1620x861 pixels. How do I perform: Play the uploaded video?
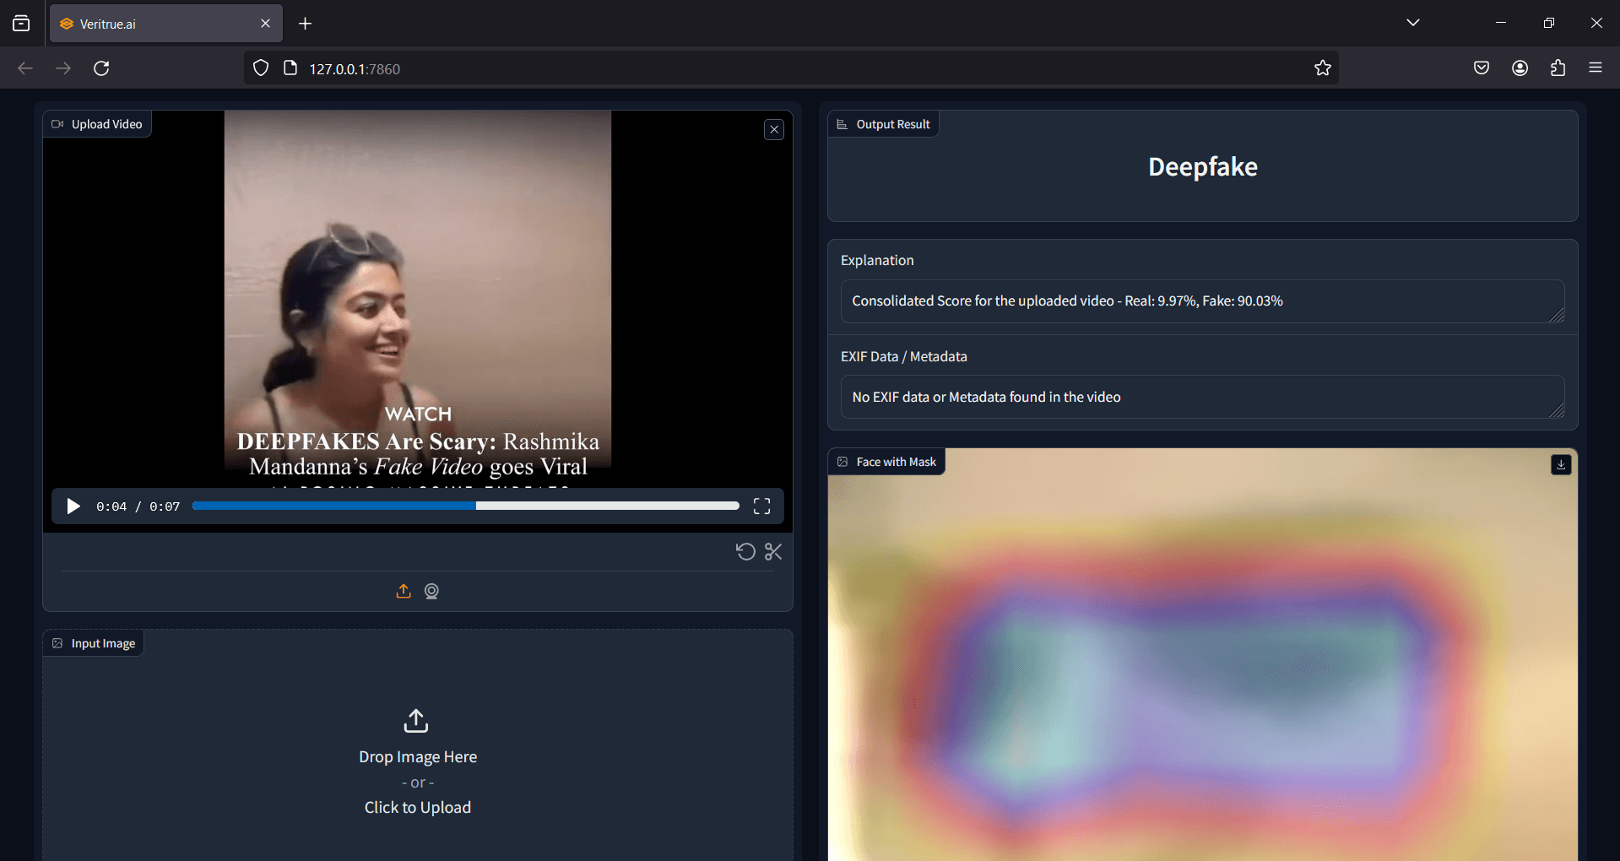point(73,506)
